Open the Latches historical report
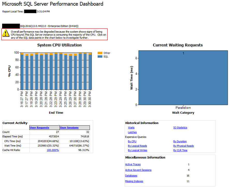The width and height of the screenshot is (229, 187). click(x=132, y=132)
